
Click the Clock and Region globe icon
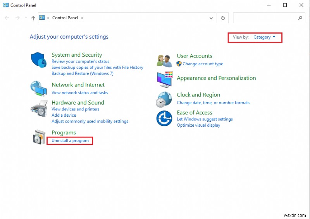click(164, 99)
